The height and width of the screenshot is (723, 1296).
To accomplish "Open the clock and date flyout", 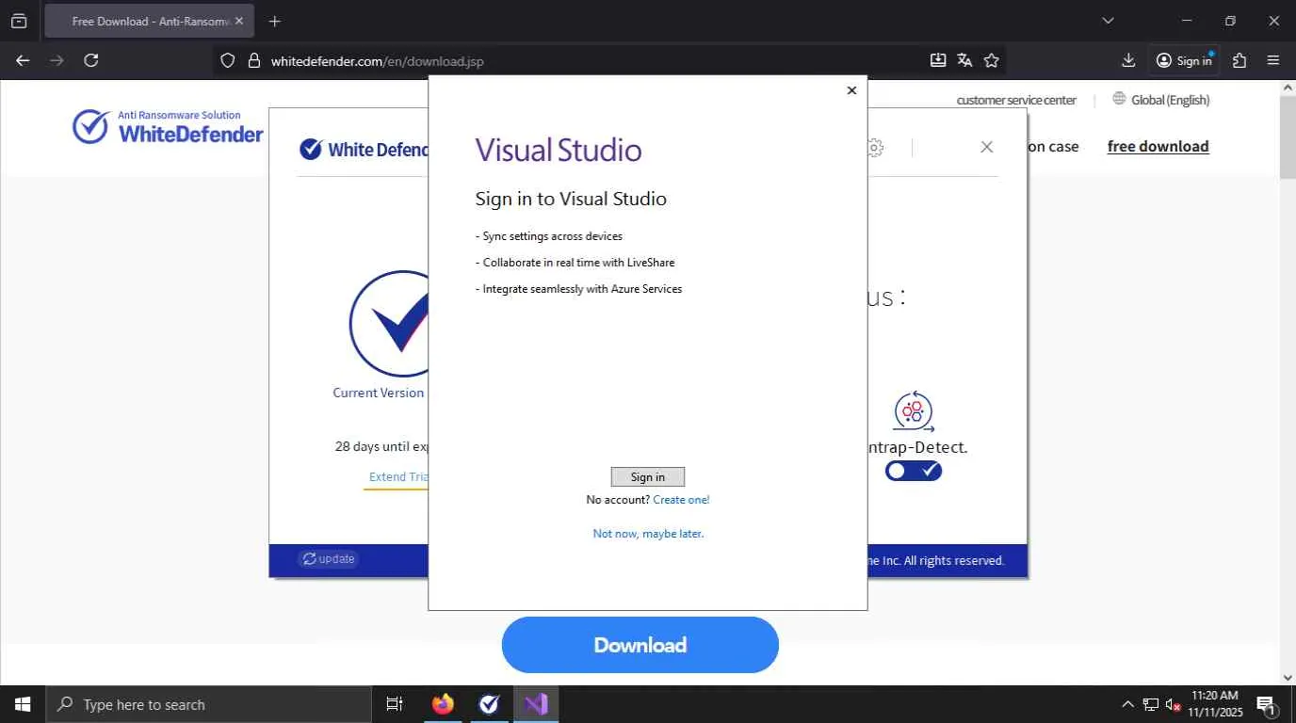I will [1215, 704].
